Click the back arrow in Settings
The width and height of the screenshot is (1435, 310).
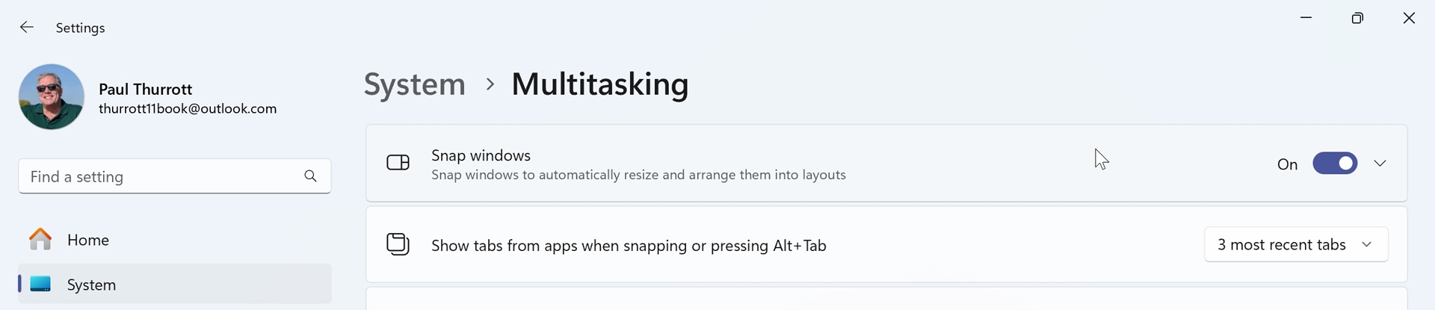click(27, 28)
